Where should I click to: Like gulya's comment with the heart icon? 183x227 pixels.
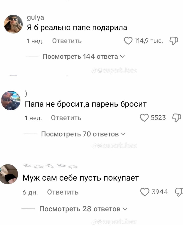[128, 41]
